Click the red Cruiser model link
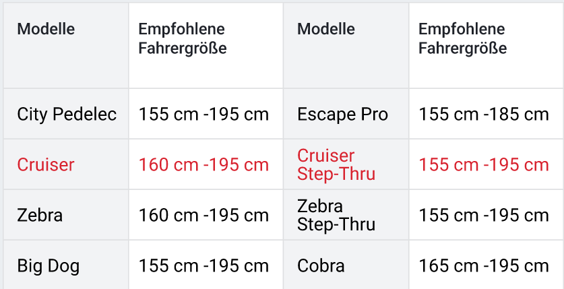Viewport: 564px width, 289px height. [46, 164]
